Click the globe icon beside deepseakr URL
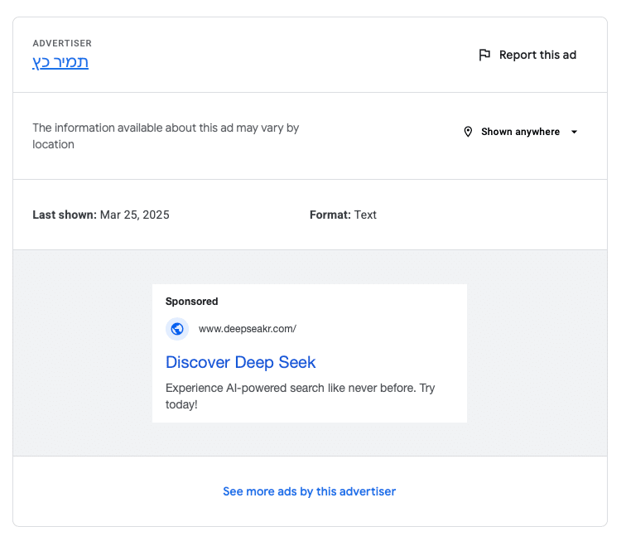626x546 pixels. [177, 329]
